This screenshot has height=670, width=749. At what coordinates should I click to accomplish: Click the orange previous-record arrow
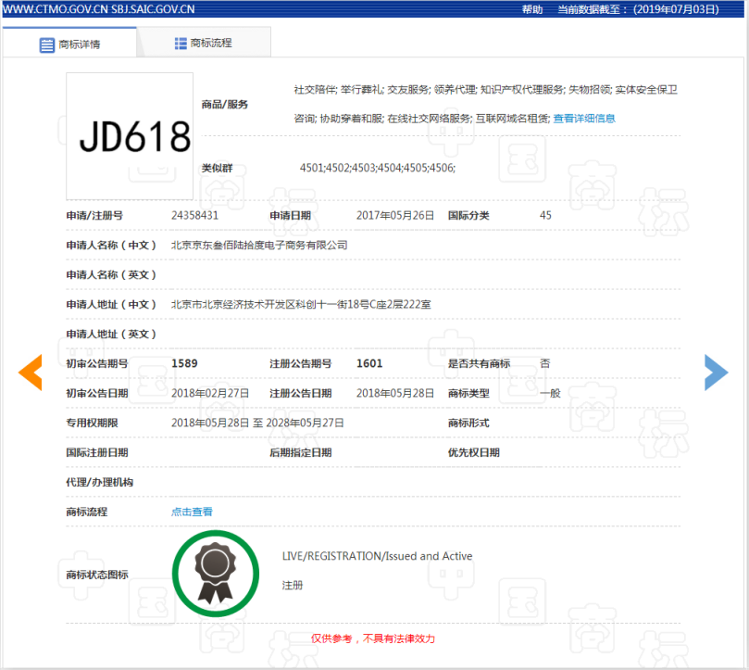tap(31, 373)
